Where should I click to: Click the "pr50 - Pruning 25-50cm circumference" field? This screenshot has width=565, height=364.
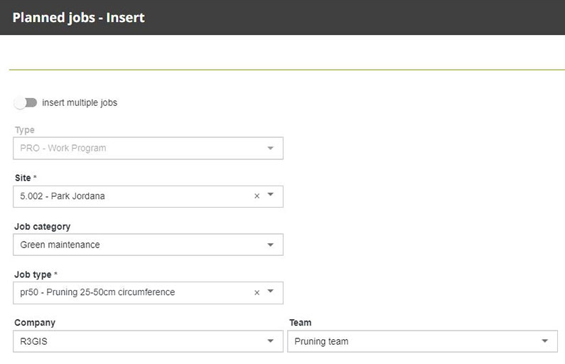(x=128, y=292)
